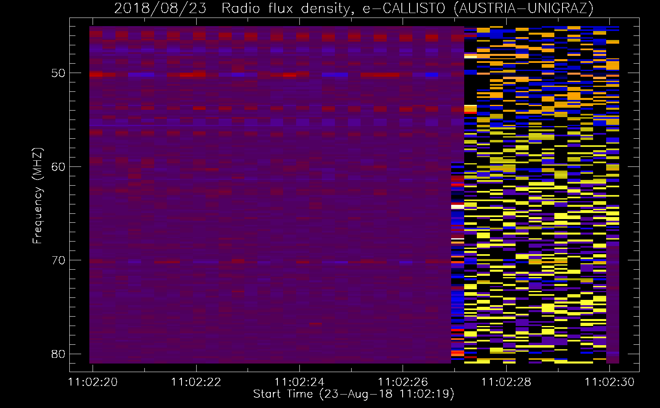660x408 pixels.
Task: Click the 80 frequency tick label
Action: (58, 354)
